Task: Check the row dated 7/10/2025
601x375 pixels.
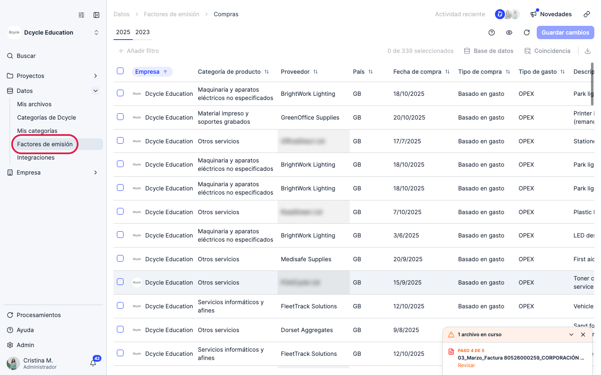Action: coord(120,211)
